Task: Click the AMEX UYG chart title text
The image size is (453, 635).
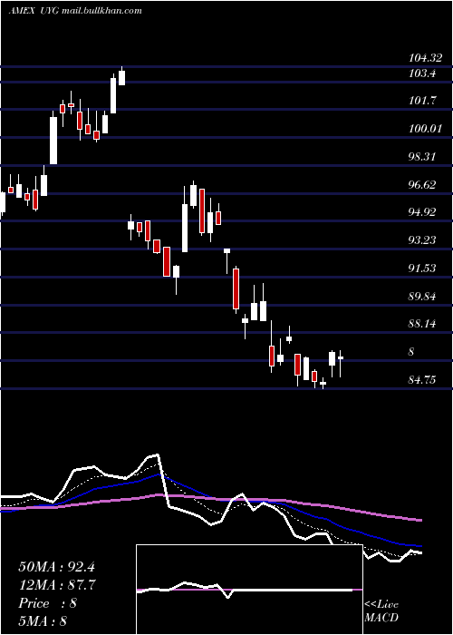Action: tap(75, 11)
